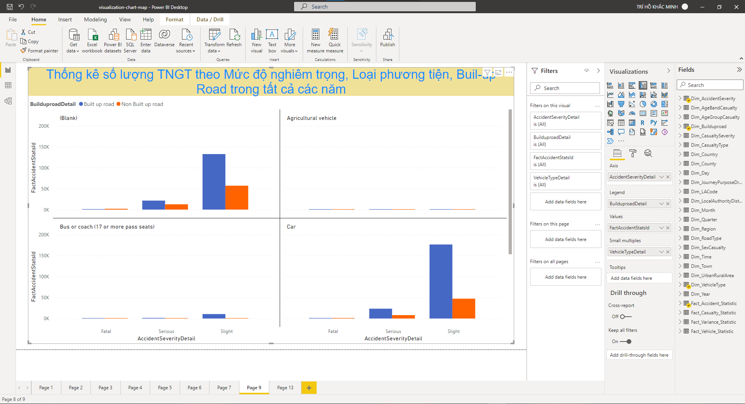Screen dimensions: 745x404
Task: Open AccidentSeverityDetail axis field dropdown arrow
Action: pyautogui.click(x=662, y=177)
